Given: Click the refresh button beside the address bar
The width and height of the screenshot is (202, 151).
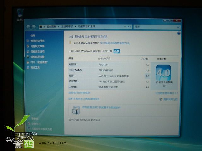Looking at the screenshot, I should 129,27.
